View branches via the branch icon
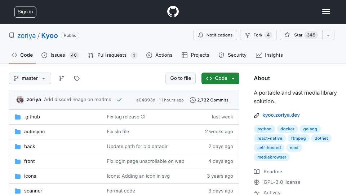 [62, 78]
